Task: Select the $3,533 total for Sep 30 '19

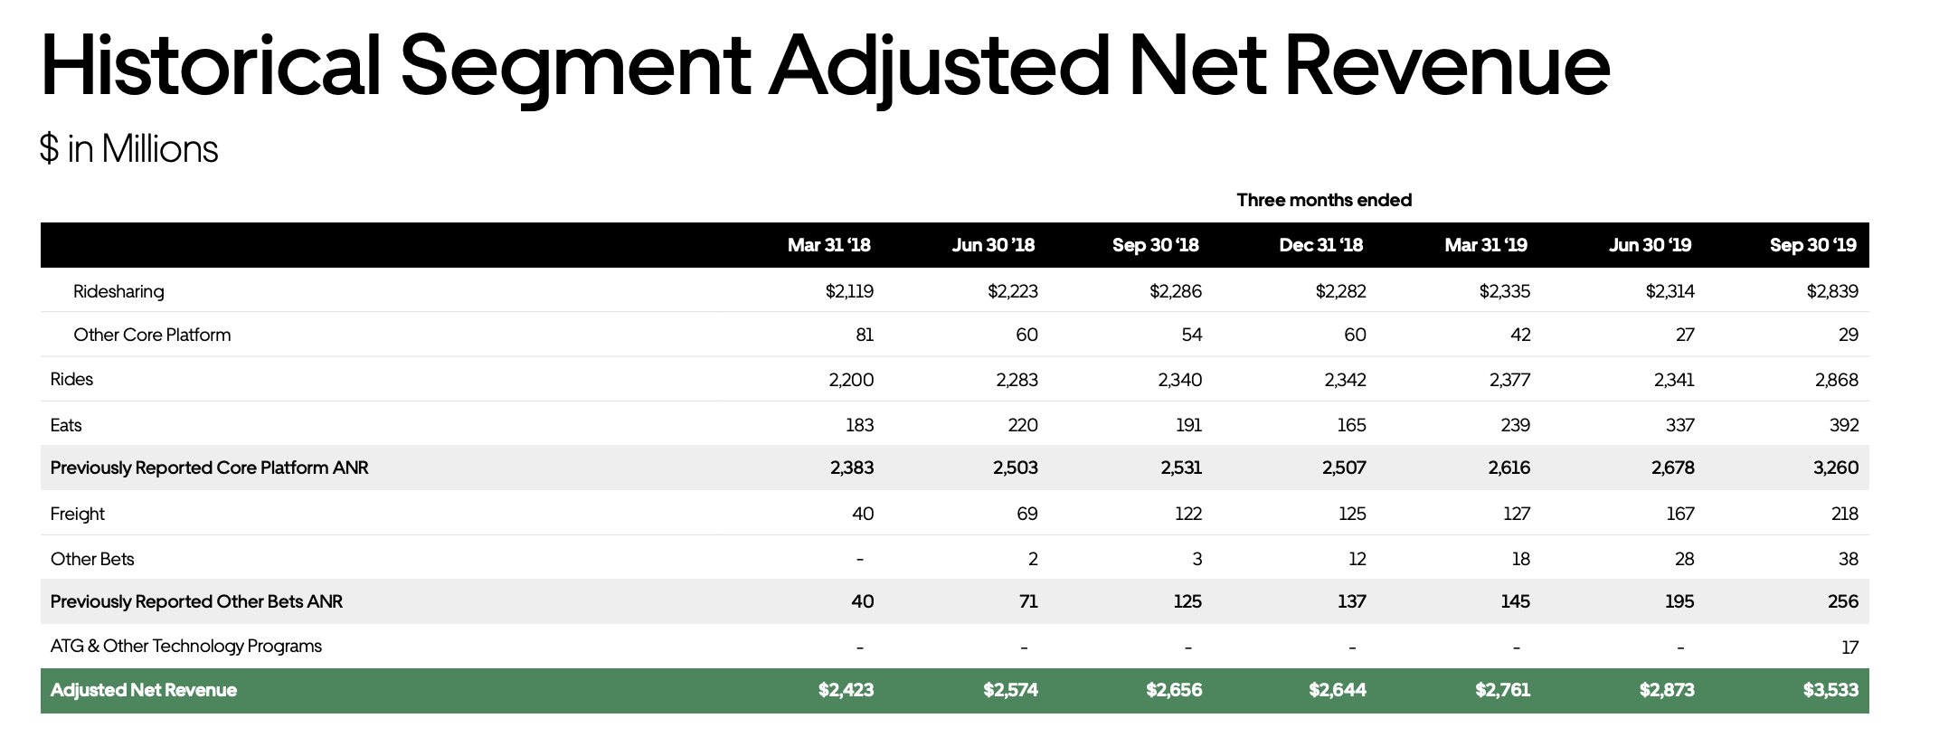Action: tap(1830, 690)
